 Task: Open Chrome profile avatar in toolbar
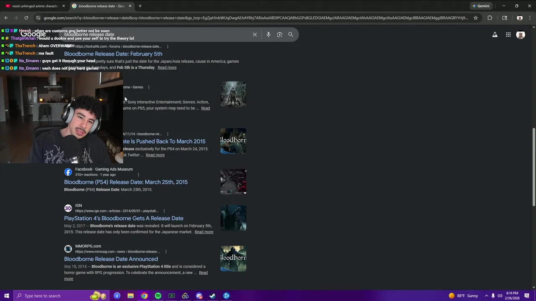pyautogui.click(x=520, y=18)
